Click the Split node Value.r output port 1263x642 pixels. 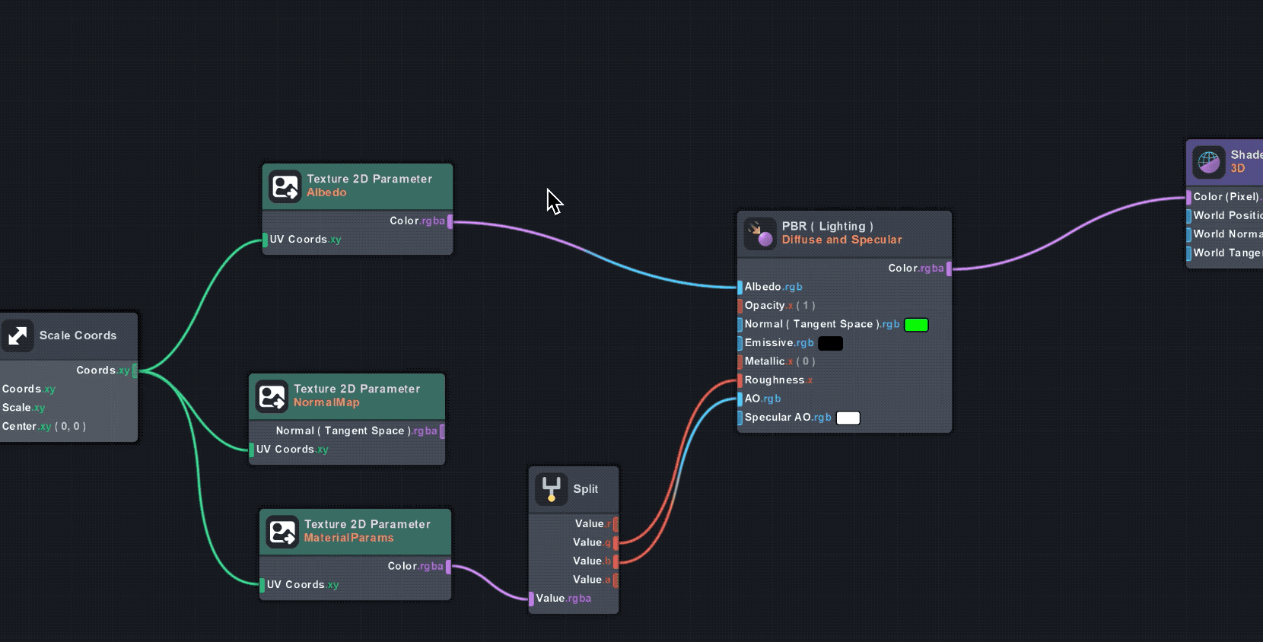click(x=616, y=524)
